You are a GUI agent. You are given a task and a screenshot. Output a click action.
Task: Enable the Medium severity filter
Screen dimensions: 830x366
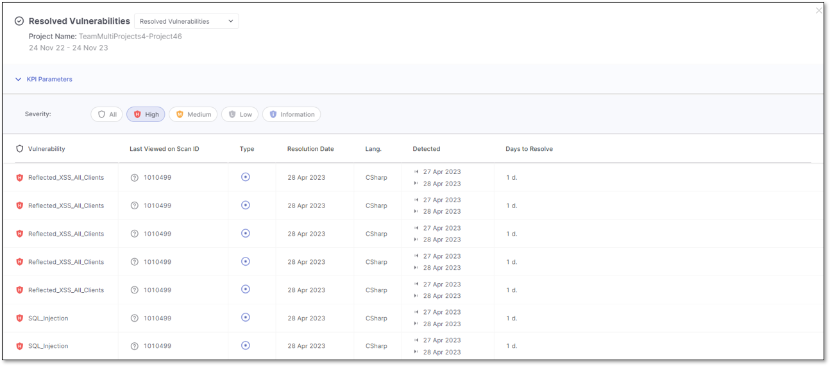point(193,114)
